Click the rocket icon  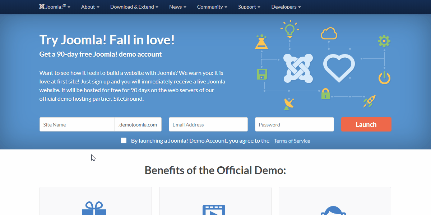click(370, 101)
